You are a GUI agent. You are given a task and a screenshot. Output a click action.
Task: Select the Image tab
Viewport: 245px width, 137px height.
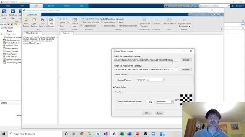66,33
